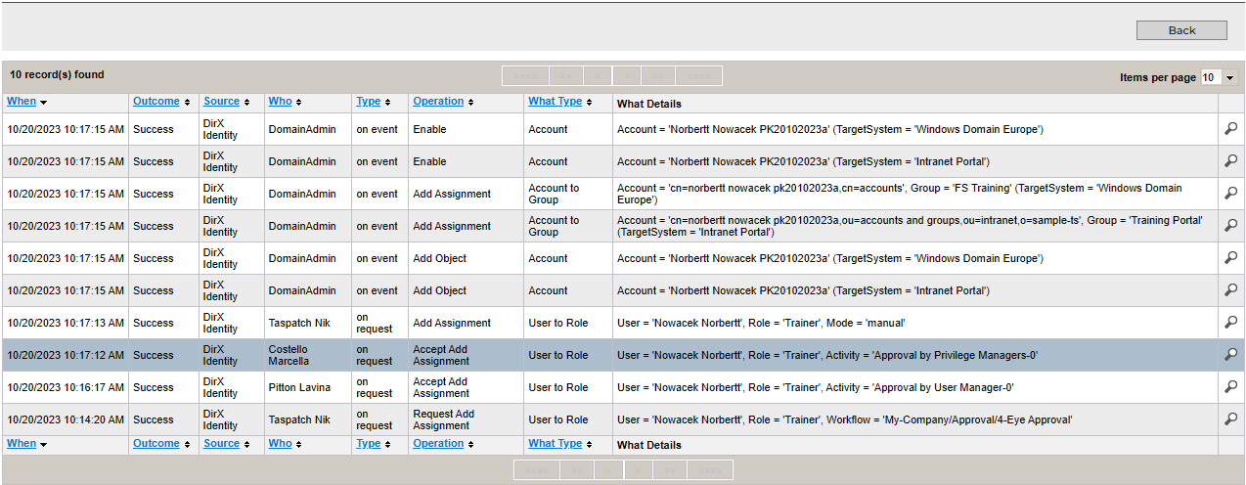Viewport: 1246px width, 485px height.
Task: Click the Type column sort arrows
Action: (388, 103)
